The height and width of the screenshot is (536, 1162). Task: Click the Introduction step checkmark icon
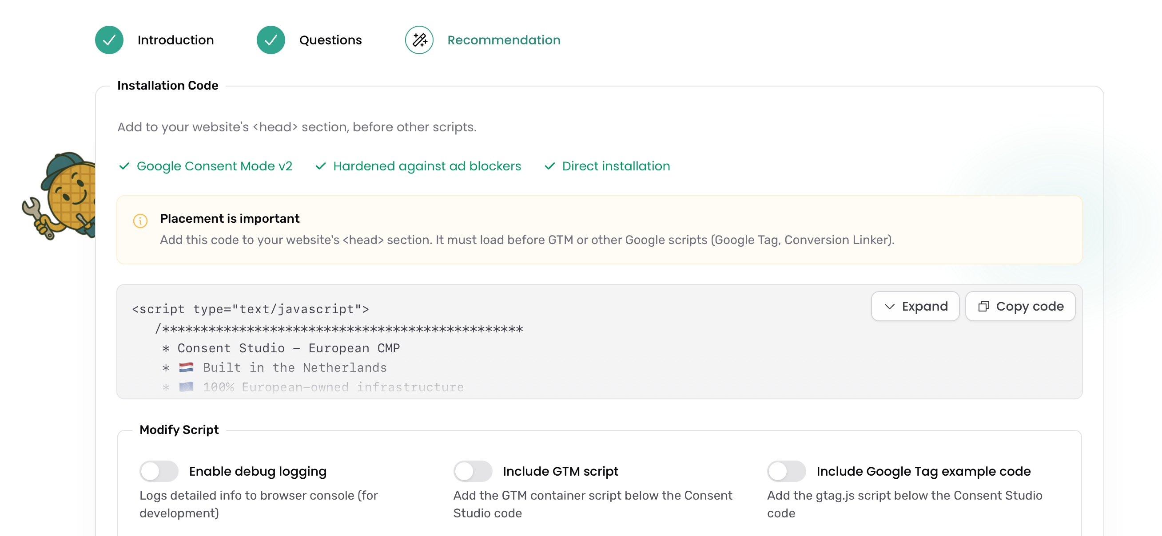coord(109,40)
